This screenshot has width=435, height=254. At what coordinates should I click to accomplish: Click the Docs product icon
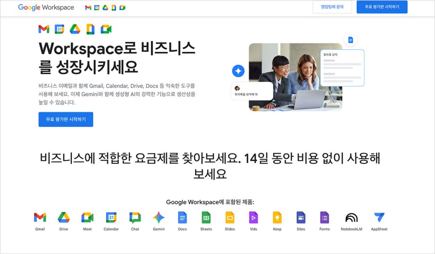[182, 218]
